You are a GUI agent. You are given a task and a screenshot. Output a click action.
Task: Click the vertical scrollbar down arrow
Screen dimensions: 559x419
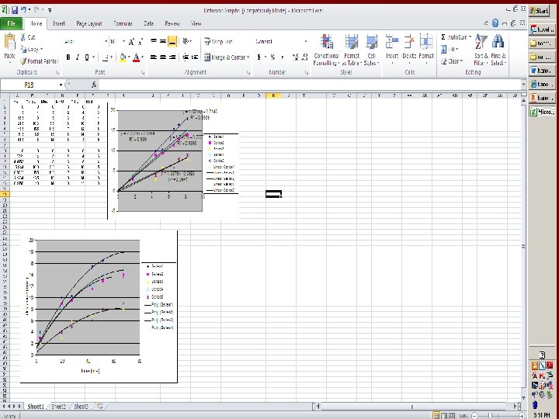[523, 397]
